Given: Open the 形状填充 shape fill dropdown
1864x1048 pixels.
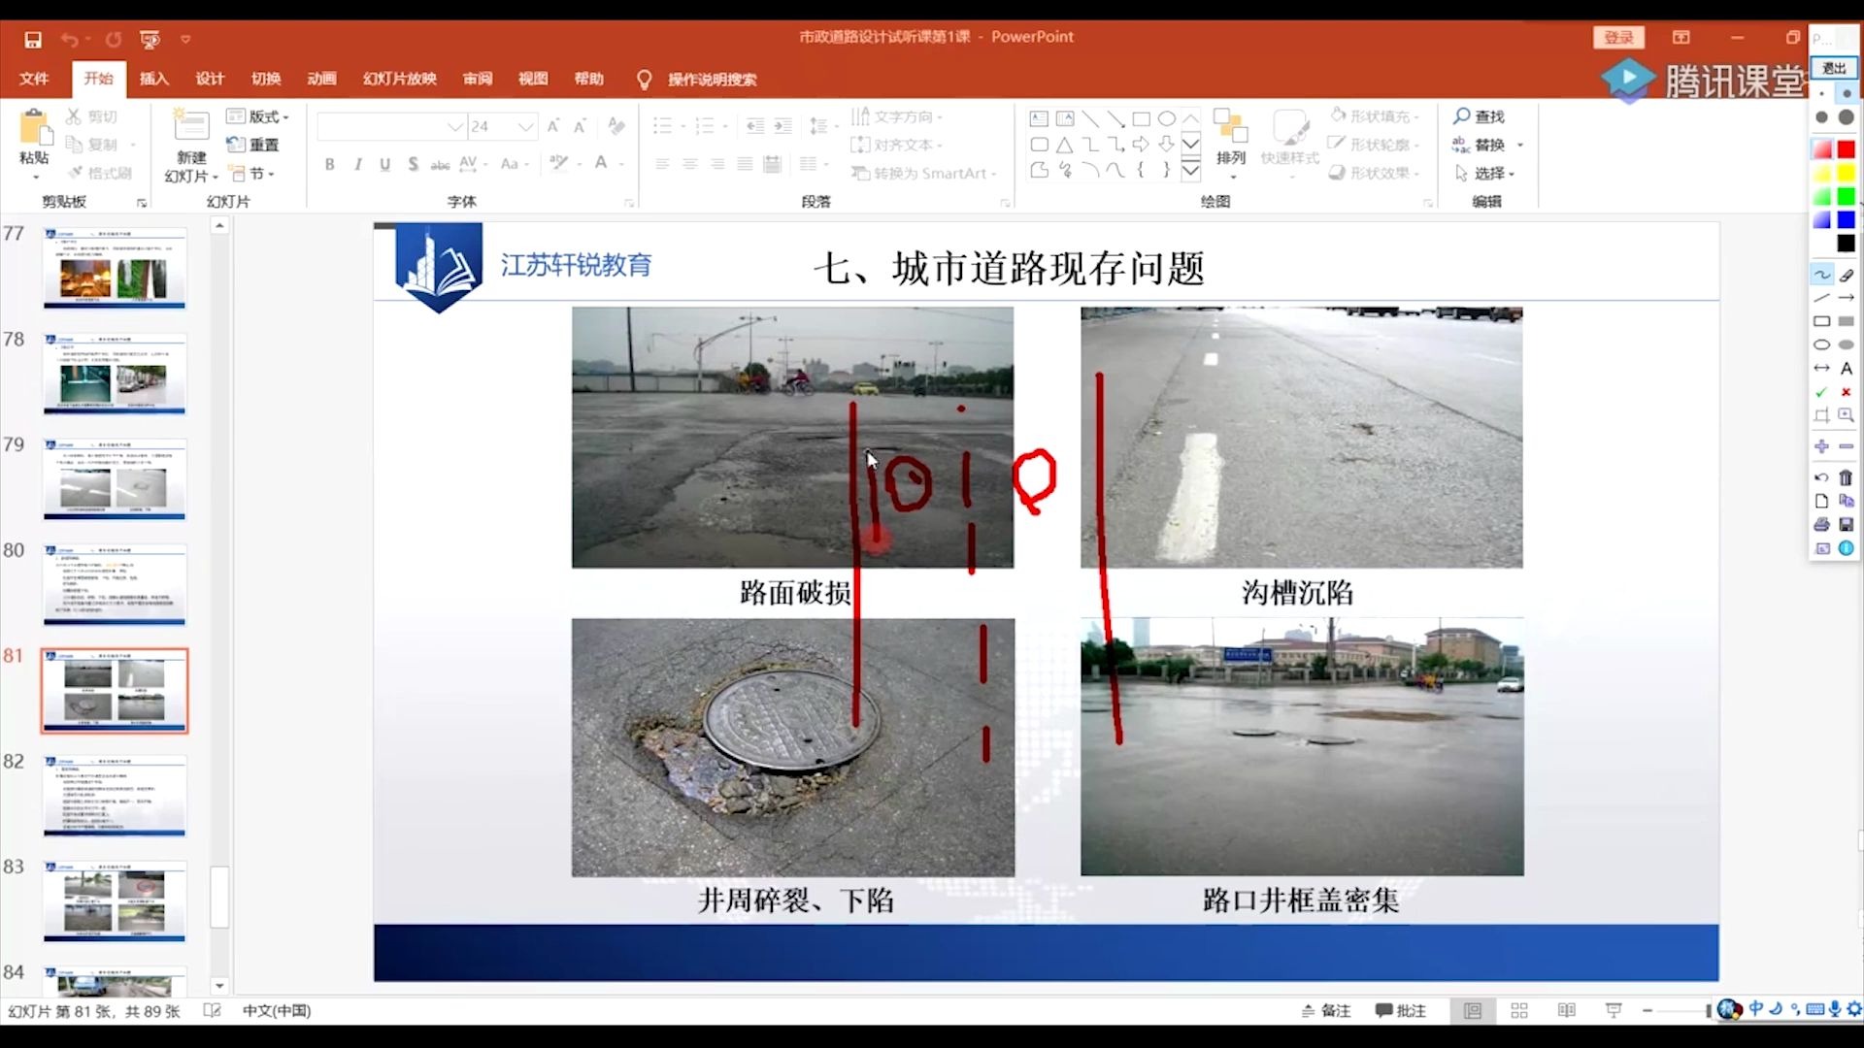Looking at the screenshot, I should 1375,115.
